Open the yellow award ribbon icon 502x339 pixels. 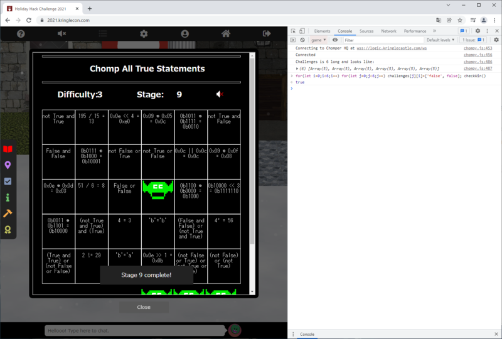tap(8, 229)
